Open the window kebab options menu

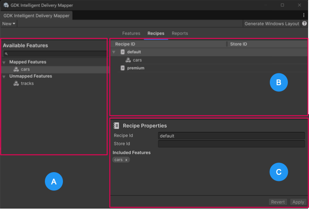304,15
